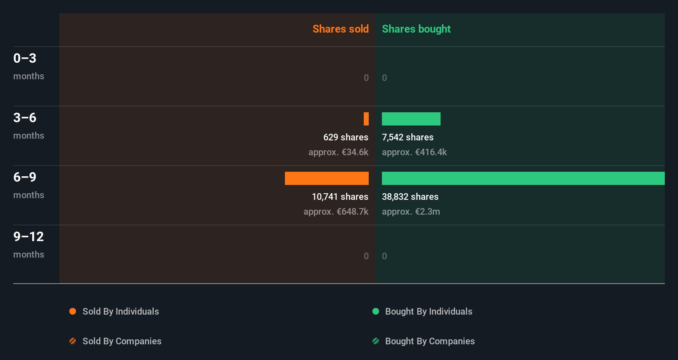Click the small orange 629 shares sold bar

(366, 119)
